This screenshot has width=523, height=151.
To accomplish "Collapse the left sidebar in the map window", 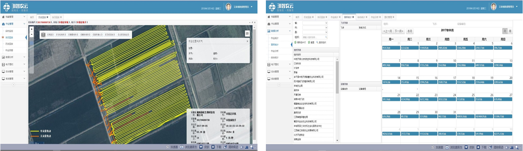I will [x=14, y=85].
